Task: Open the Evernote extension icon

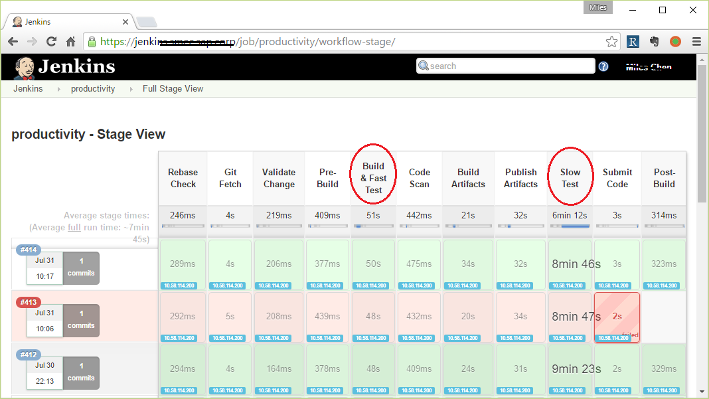Action: (x=654, y=42)
